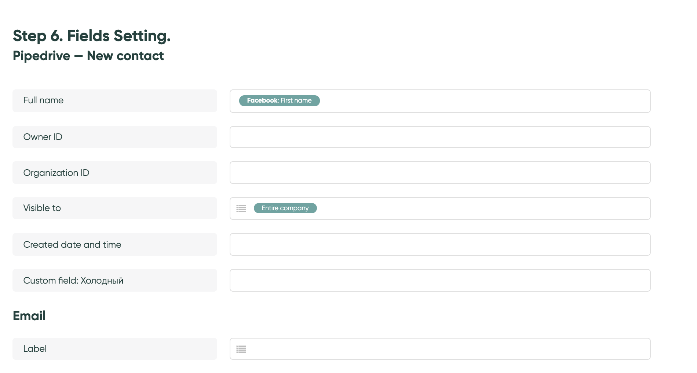The height and width of the screenshot is (373, 697).
Task: Open the Visible to dropdown field
Action: click(440, 208)
